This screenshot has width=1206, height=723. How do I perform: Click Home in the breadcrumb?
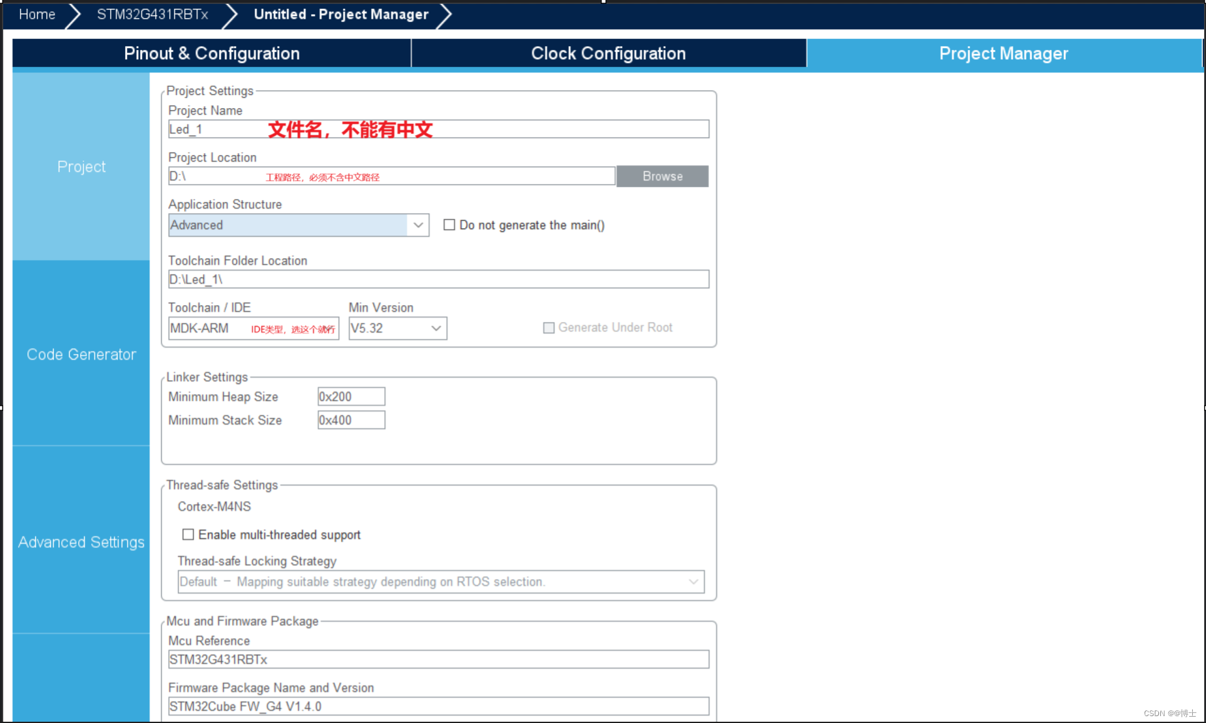coord(37,14)
